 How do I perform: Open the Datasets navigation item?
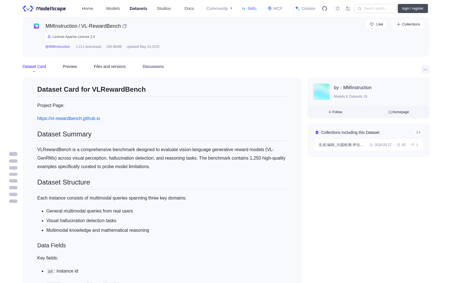click(x=138, y=8)
